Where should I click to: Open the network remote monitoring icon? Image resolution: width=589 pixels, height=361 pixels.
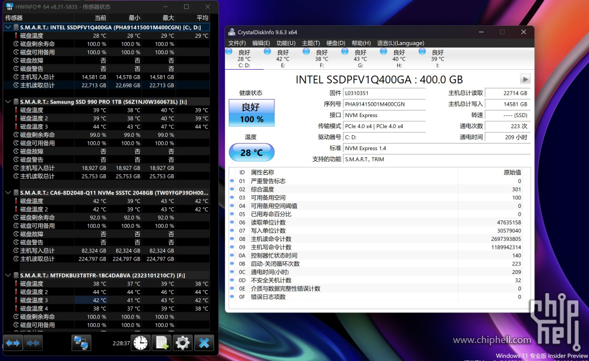coord(81,342)
